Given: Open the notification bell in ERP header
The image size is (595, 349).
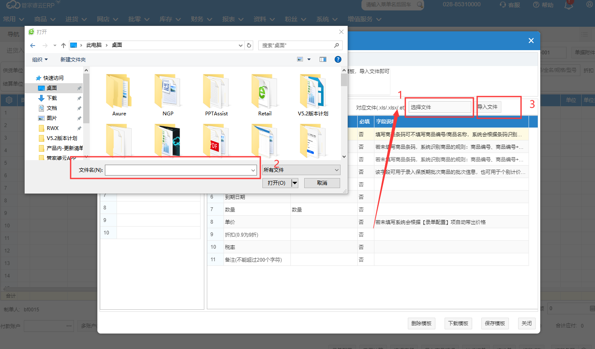Looking at the screenshot, I should pos(569,5).
